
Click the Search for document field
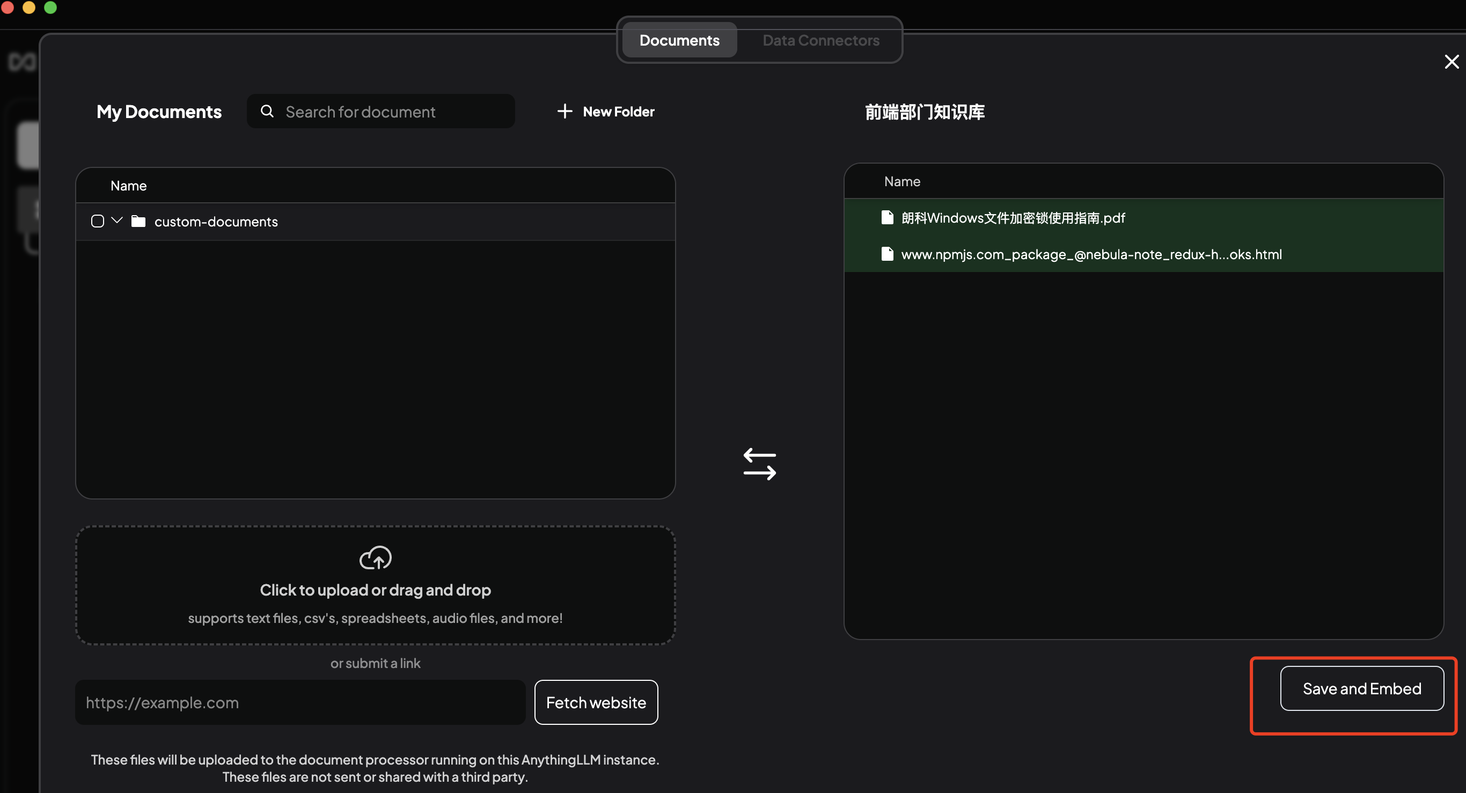click(381, 112)
